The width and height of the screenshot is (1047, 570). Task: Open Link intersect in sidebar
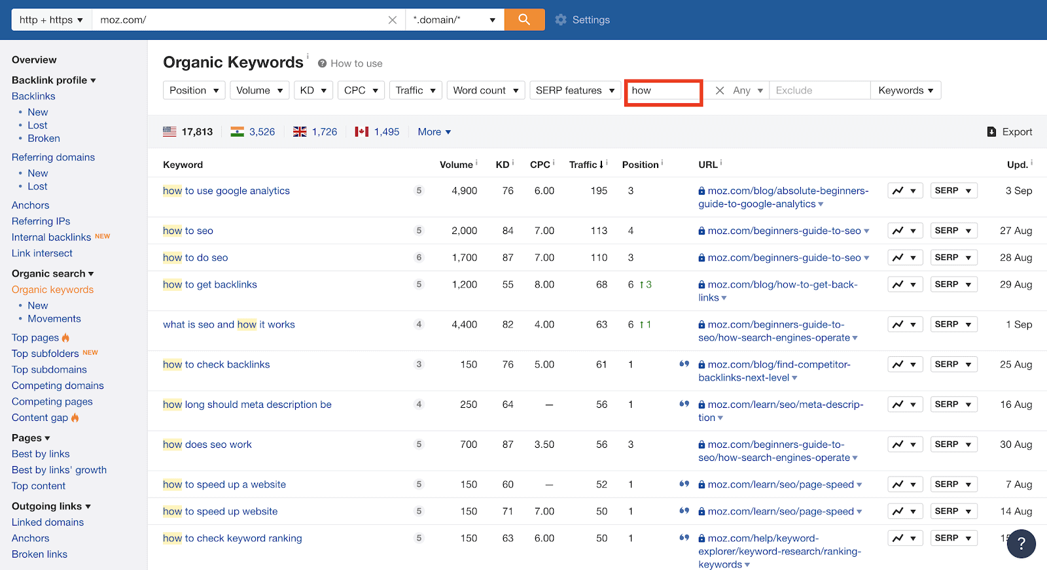42,253
